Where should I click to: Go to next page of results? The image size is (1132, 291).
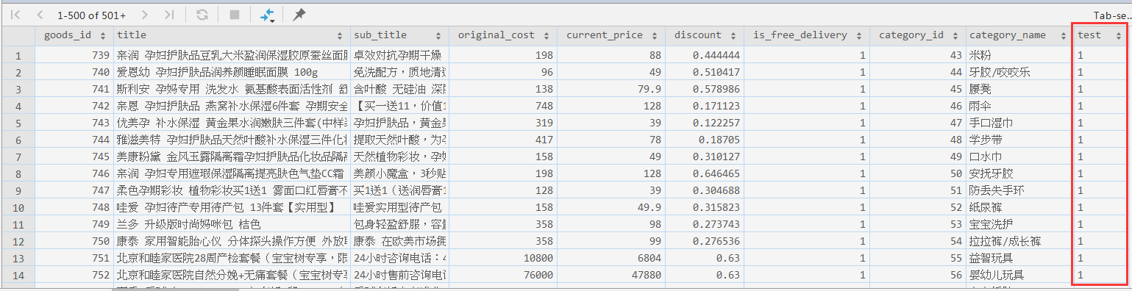pyautogui.click(x=145, y=15)
